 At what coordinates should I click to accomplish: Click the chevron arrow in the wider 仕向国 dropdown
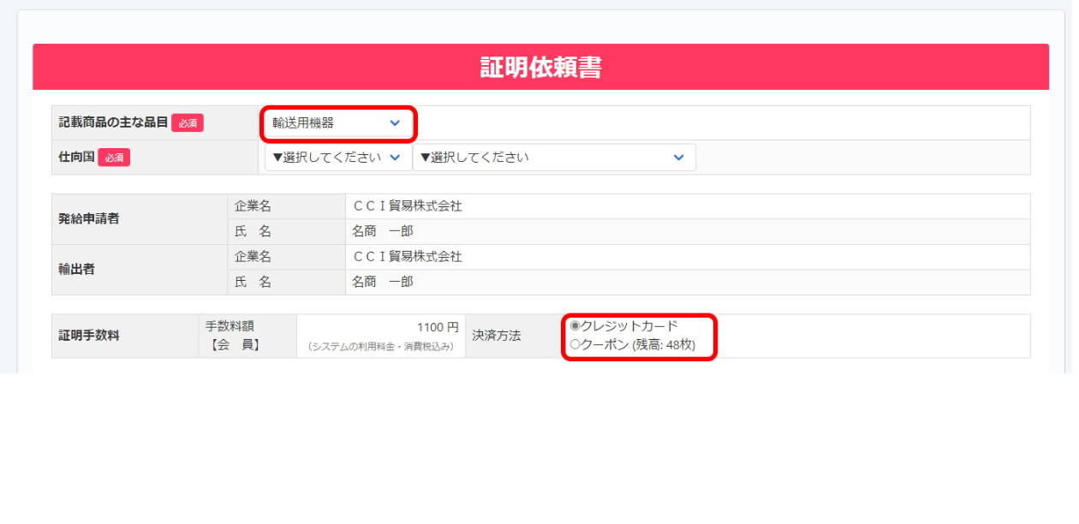[x=678, y=158]
